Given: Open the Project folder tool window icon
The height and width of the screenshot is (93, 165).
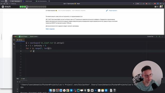Looking at the screenshot, I should [14, 40].
